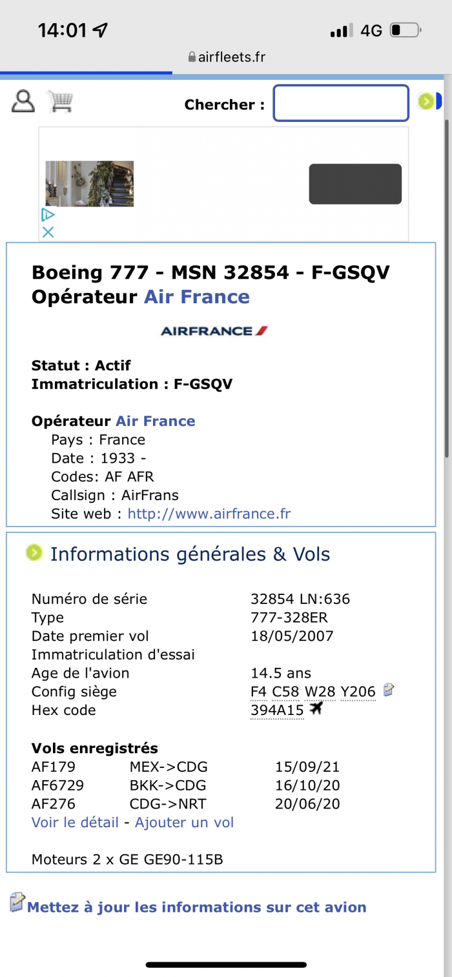452x977 pixels.
Task: Tap the AdChoices triangle icon
Action: (48, 215)
